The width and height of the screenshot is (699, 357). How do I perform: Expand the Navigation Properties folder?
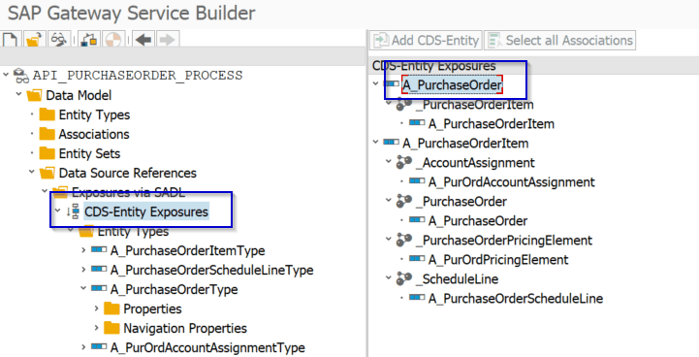click(96, 329)
